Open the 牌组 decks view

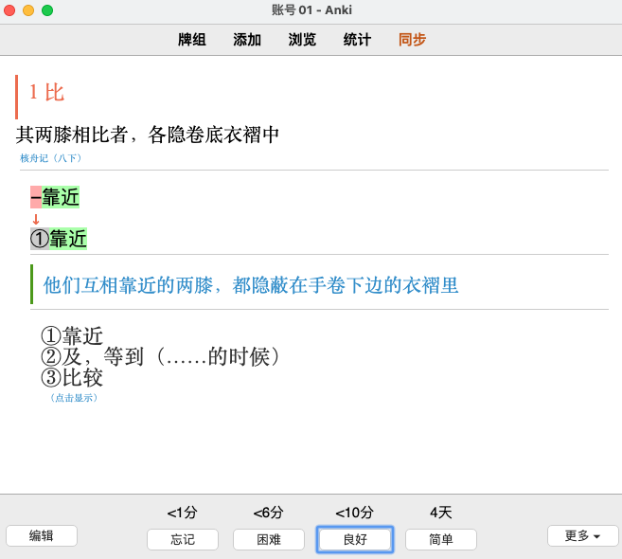coord(191,40)
